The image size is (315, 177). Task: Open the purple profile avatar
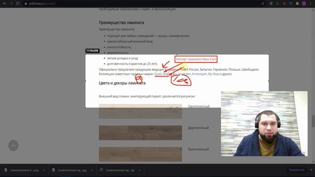tap(304, 3)
